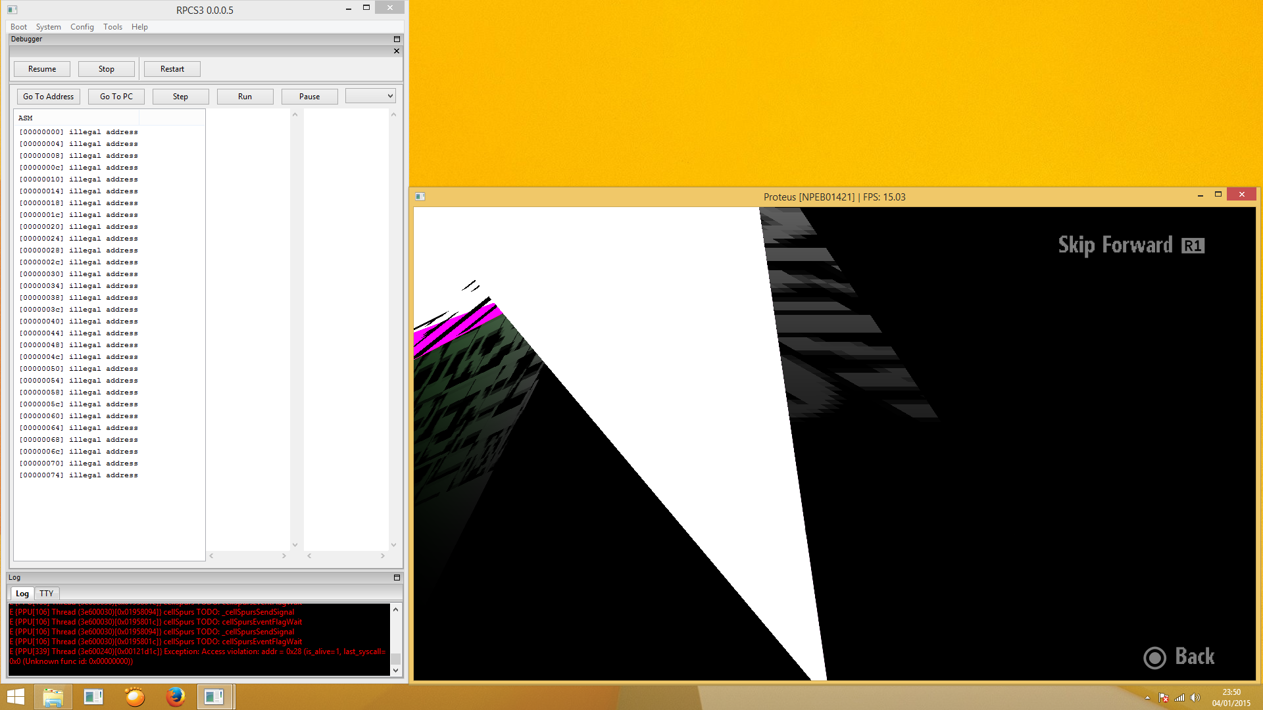This screenshot has width=1263, height=710.
Task: Maximize the RPCS3 window
Action: click(366, 8)
